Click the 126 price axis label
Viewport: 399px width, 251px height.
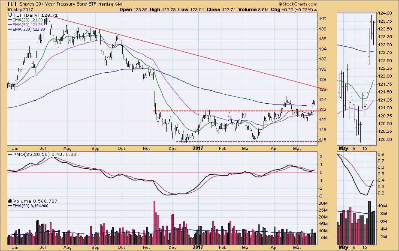coord(323,90)
